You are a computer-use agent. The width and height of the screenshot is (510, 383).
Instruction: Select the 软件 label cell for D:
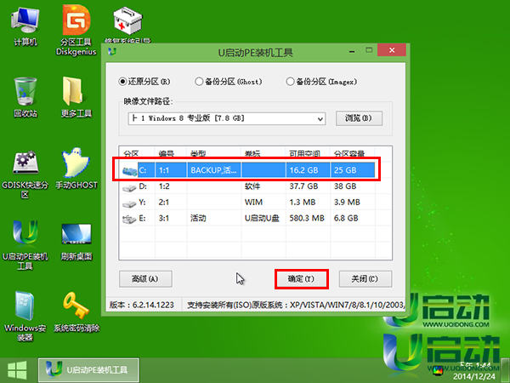coord(263,186)
